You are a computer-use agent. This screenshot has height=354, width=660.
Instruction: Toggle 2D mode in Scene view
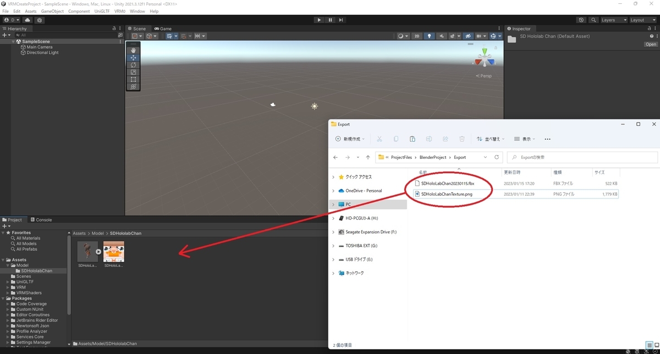(417, 36)
